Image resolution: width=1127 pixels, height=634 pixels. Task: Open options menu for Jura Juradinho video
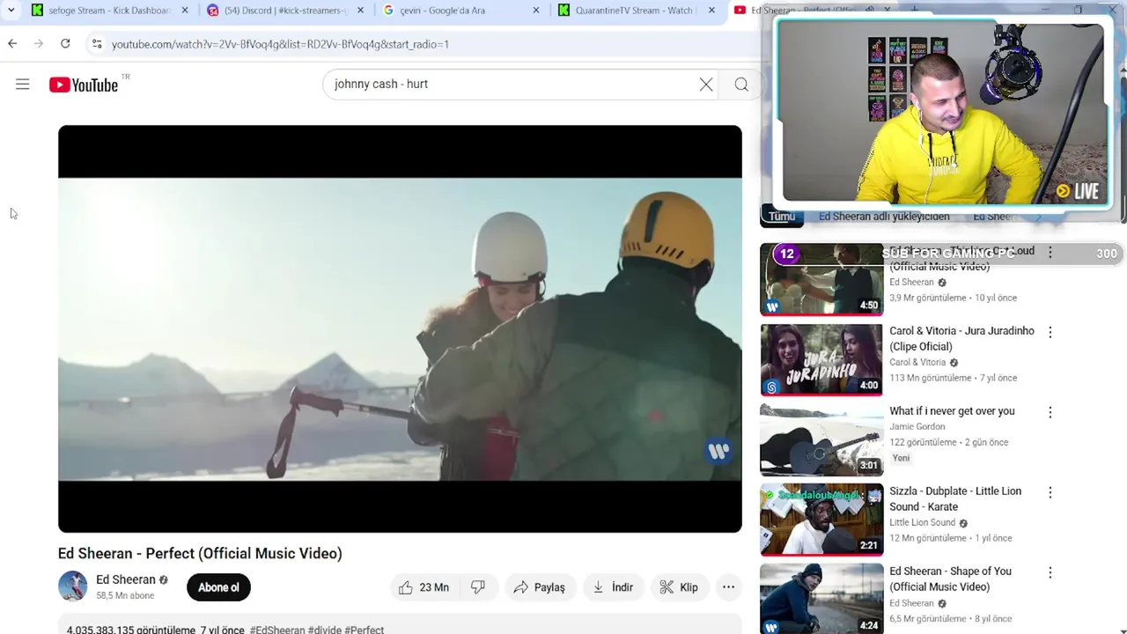(1050, 332)
